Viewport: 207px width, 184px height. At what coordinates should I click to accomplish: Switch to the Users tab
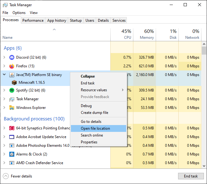(90, 20)
